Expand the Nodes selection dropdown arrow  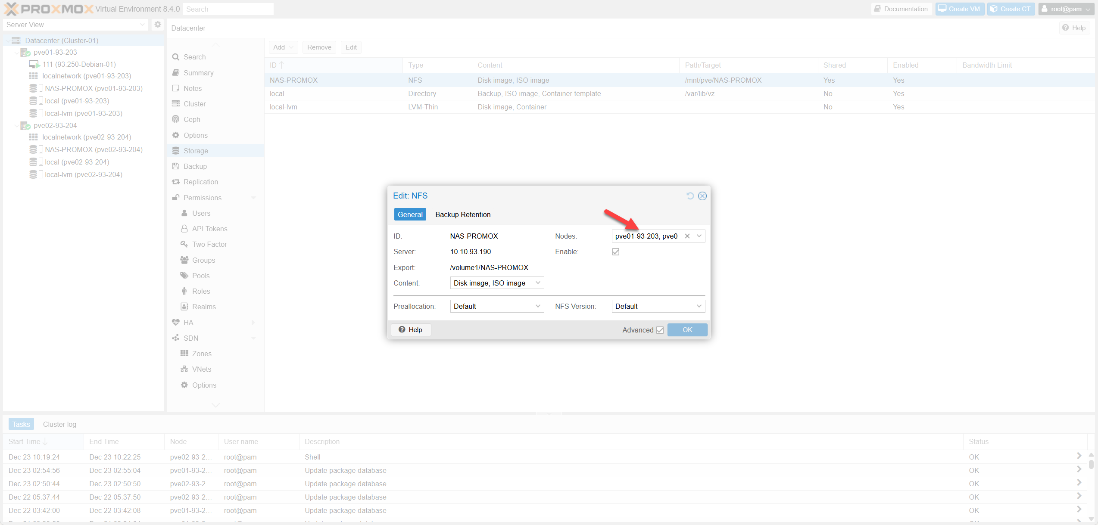[699, 236]
